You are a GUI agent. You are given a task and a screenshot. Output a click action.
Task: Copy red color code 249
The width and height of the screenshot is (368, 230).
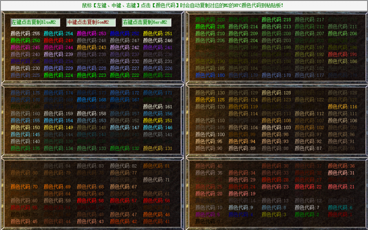click(x=58, y=40)
